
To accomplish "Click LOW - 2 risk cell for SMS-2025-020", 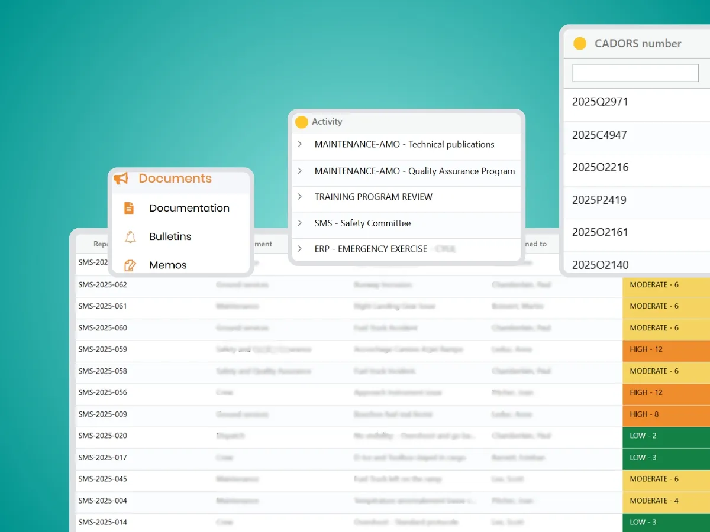I will coord(665,436).
